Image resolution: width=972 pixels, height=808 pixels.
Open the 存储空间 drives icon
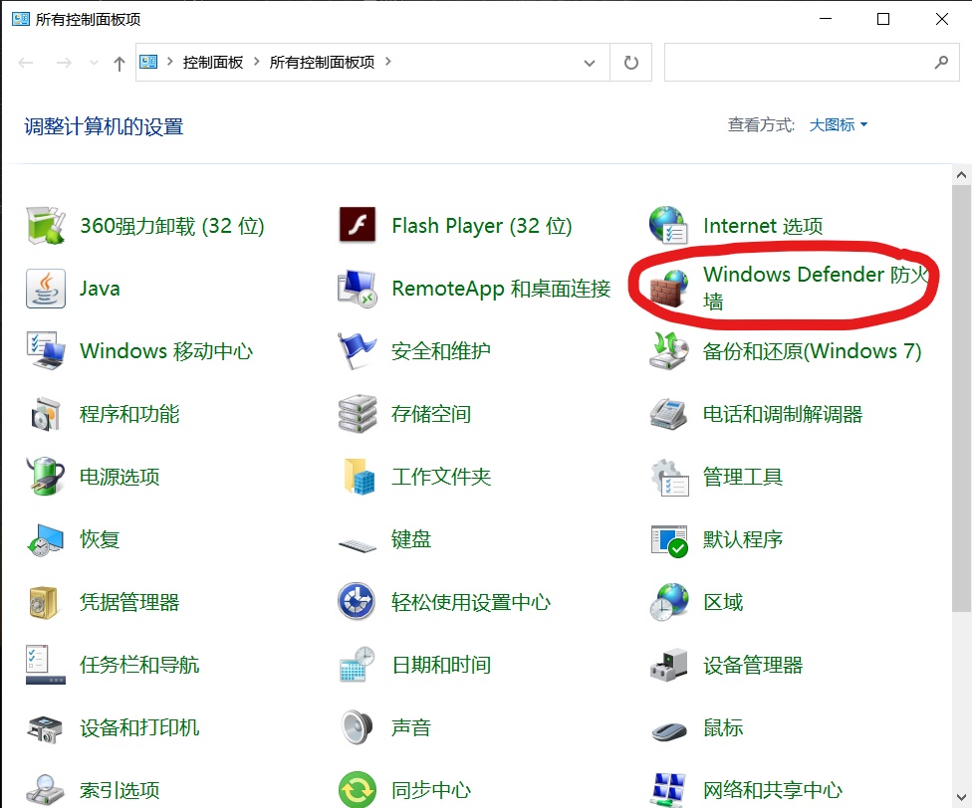(358, 414)
